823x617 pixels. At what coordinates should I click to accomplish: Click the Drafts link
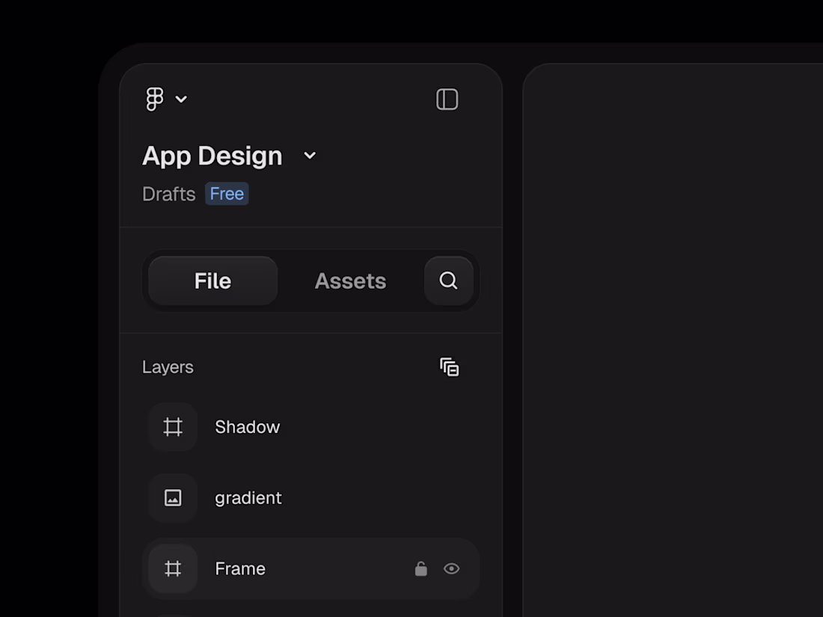168,194
